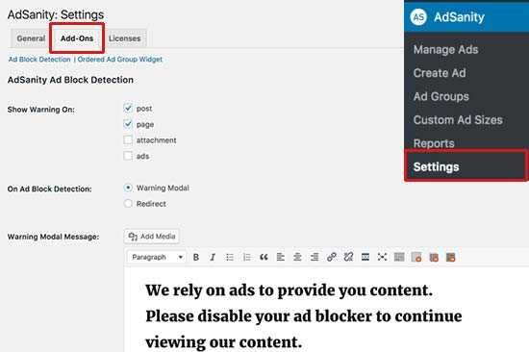
Task: Open Settings in the sidebar menu
Action: [x=466, y=166]
